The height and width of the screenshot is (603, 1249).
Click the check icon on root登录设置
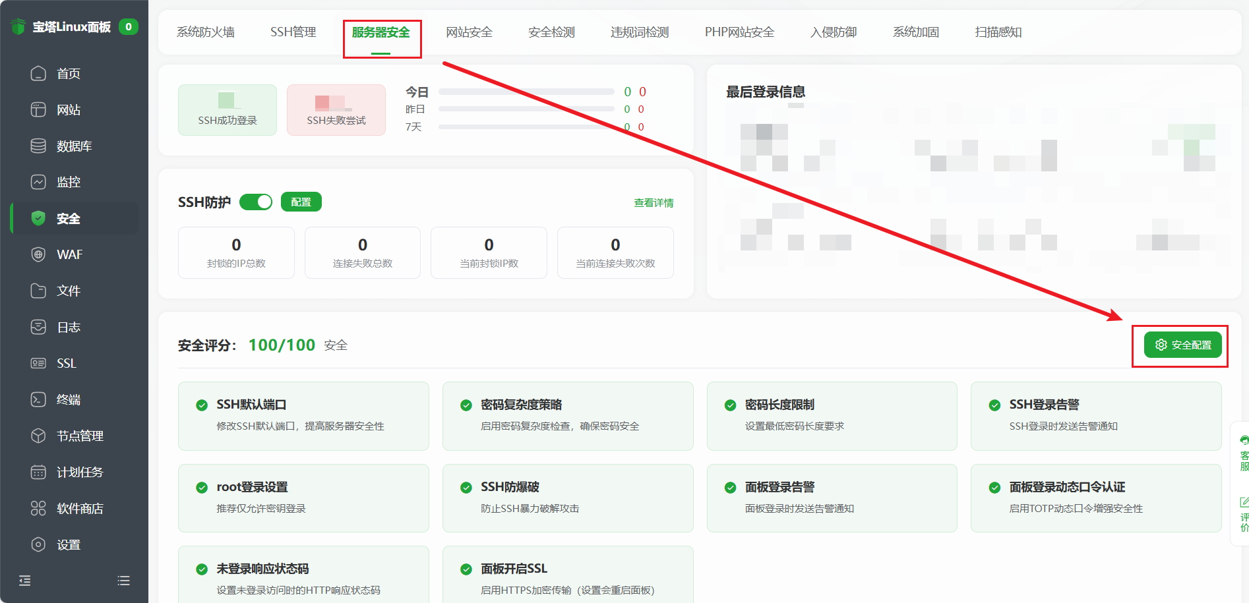pyautogui.click(x=202, y=488)
